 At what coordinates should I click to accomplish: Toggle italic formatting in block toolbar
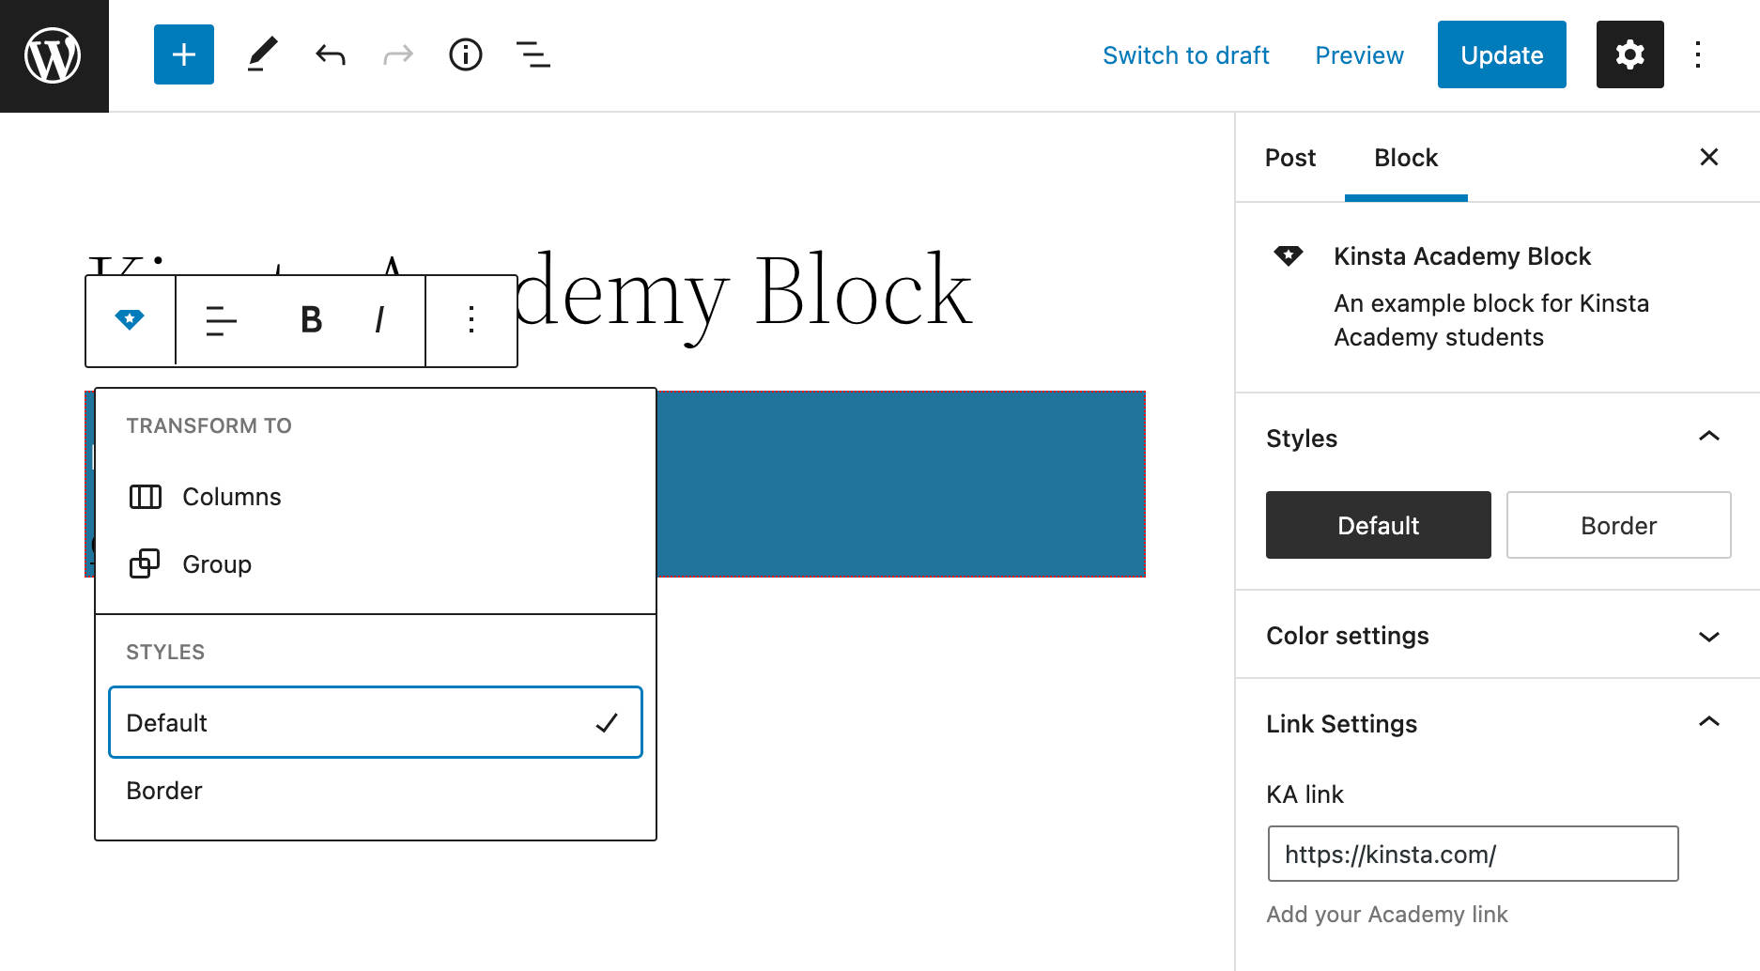379,320
